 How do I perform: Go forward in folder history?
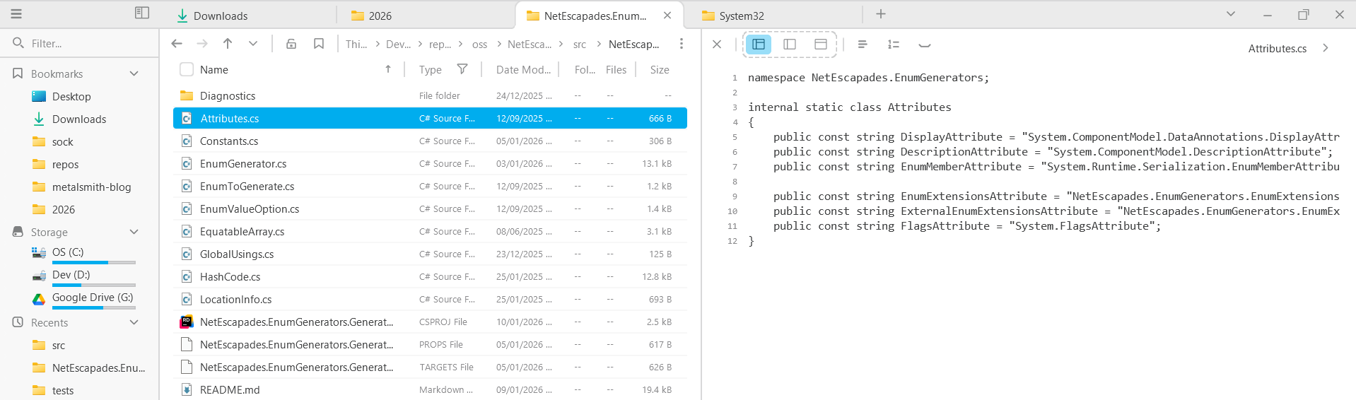(202, 44)
